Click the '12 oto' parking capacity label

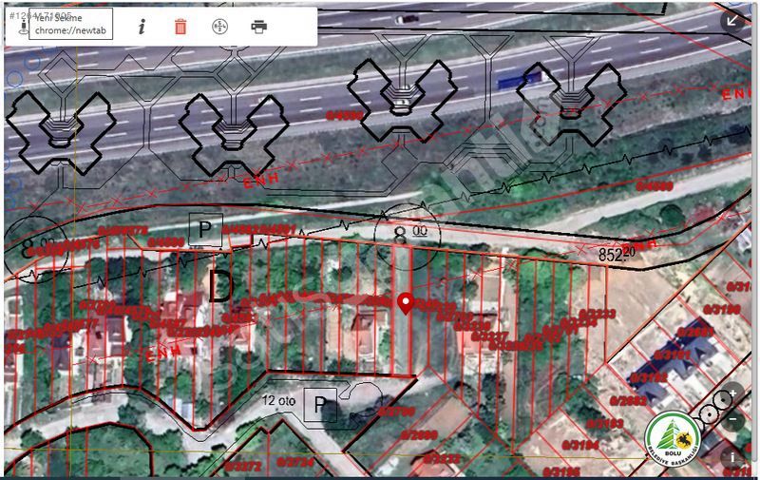click(x=277, y=401)
